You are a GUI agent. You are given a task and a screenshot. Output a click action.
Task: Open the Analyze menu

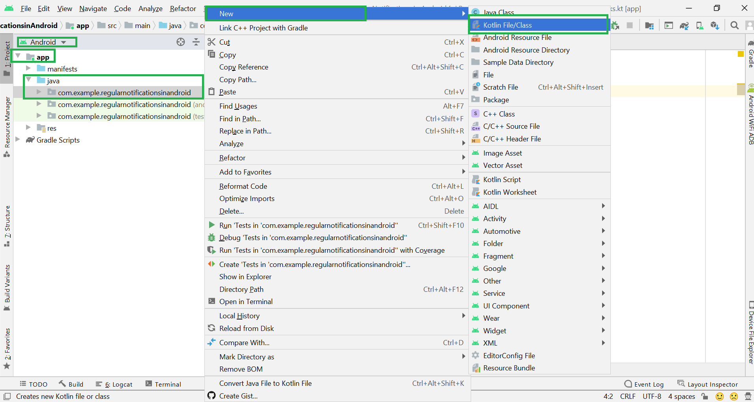150,8
